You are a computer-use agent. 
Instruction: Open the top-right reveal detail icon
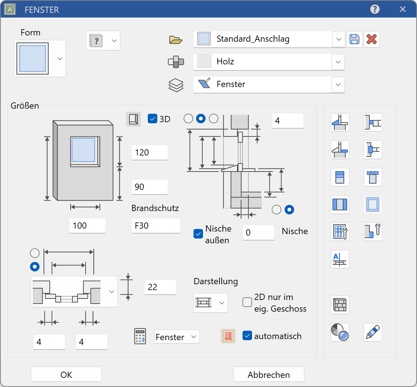tap(373, 122)
